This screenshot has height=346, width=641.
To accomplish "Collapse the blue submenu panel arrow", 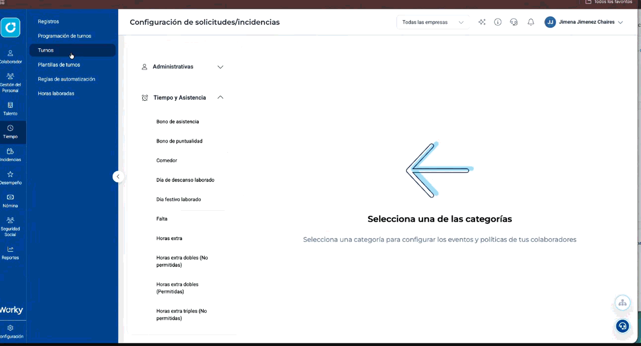I will 118,176.
